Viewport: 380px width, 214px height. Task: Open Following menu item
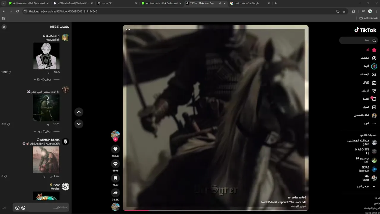tap(370, 66)
